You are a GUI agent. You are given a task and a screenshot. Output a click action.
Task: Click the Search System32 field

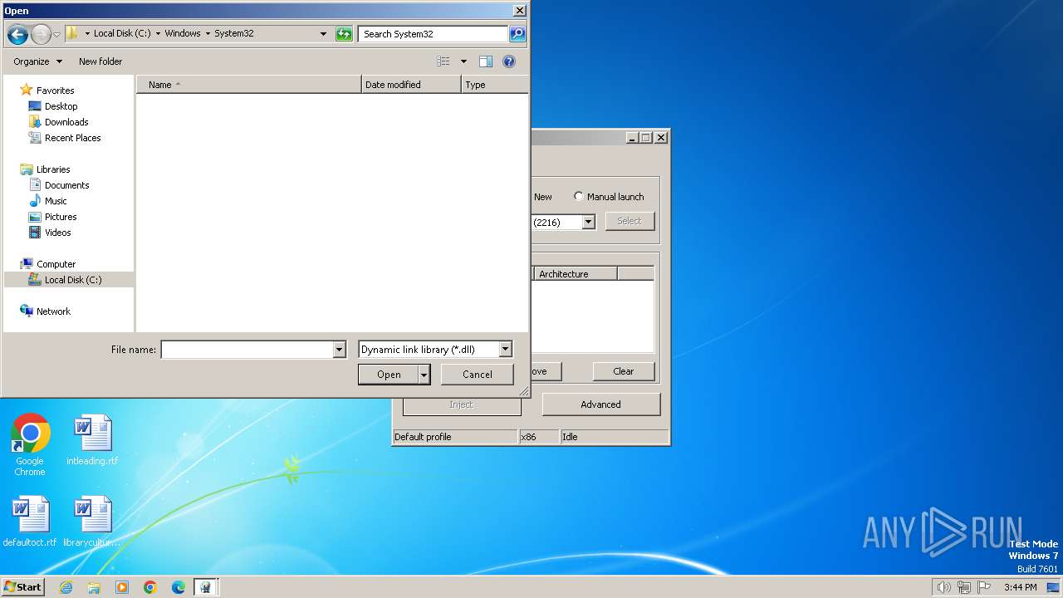[x=433, y=34]
